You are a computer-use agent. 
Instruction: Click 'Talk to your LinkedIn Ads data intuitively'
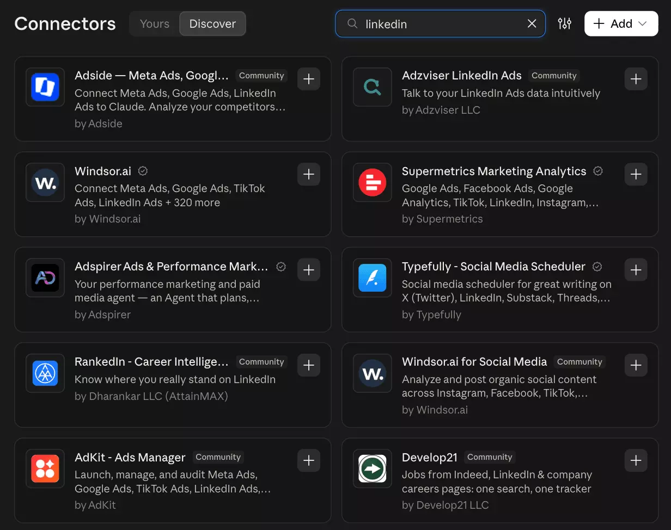[501, 93]
